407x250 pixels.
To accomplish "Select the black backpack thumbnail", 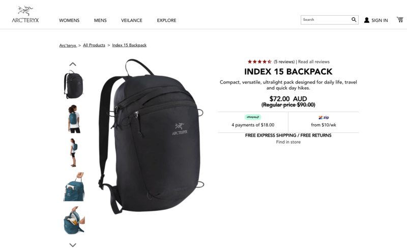I will [x=74, y=85].
